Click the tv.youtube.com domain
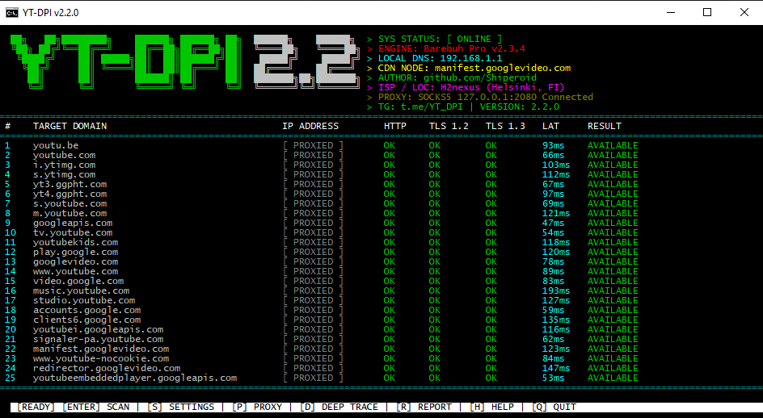 [73, 233]
